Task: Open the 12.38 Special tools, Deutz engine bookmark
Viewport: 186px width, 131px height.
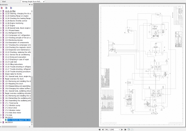Action: pyautogui.click(x=18, y=28)
